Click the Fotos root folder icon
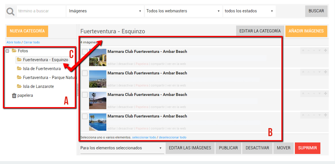The width and height of the screenshot is (335, 164). point(14,51)
